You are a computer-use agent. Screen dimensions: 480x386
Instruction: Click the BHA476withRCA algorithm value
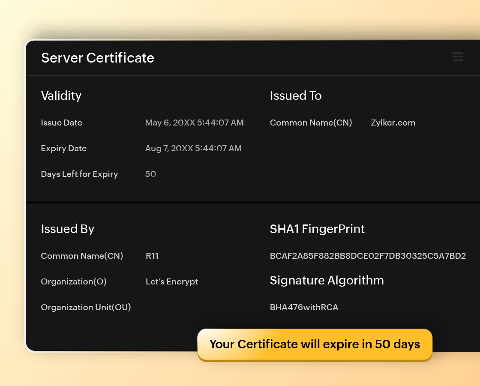click(x=304, y=307)
